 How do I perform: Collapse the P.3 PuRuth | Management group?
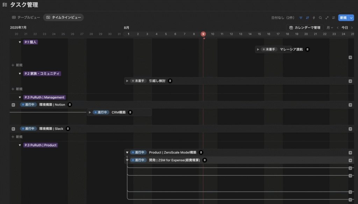coord(20,97)
